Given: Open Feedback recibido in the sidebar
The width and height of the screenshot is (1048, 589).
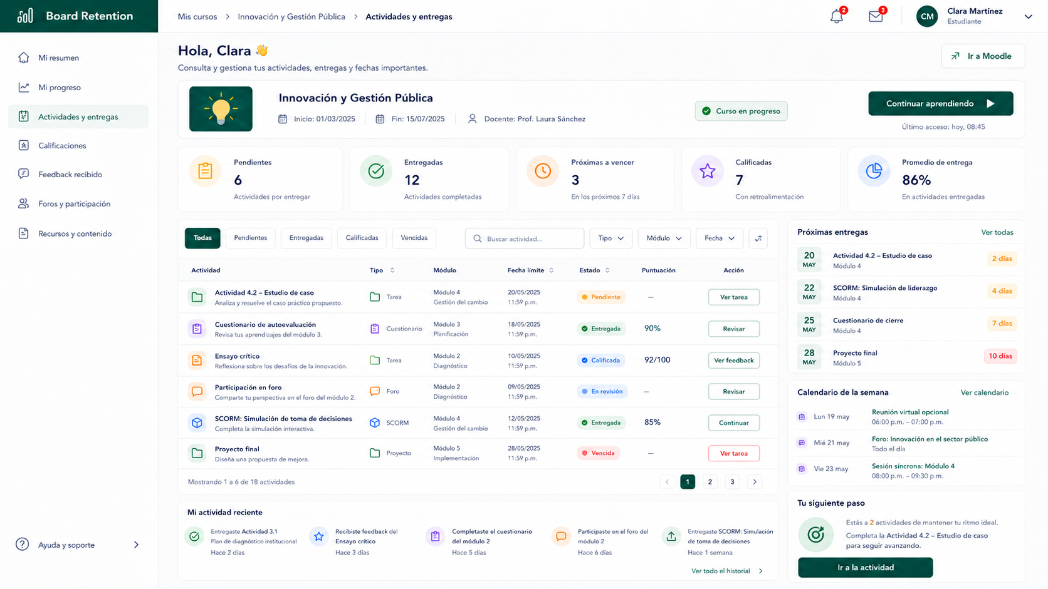Looking at the screenshot, I should 70,175.
